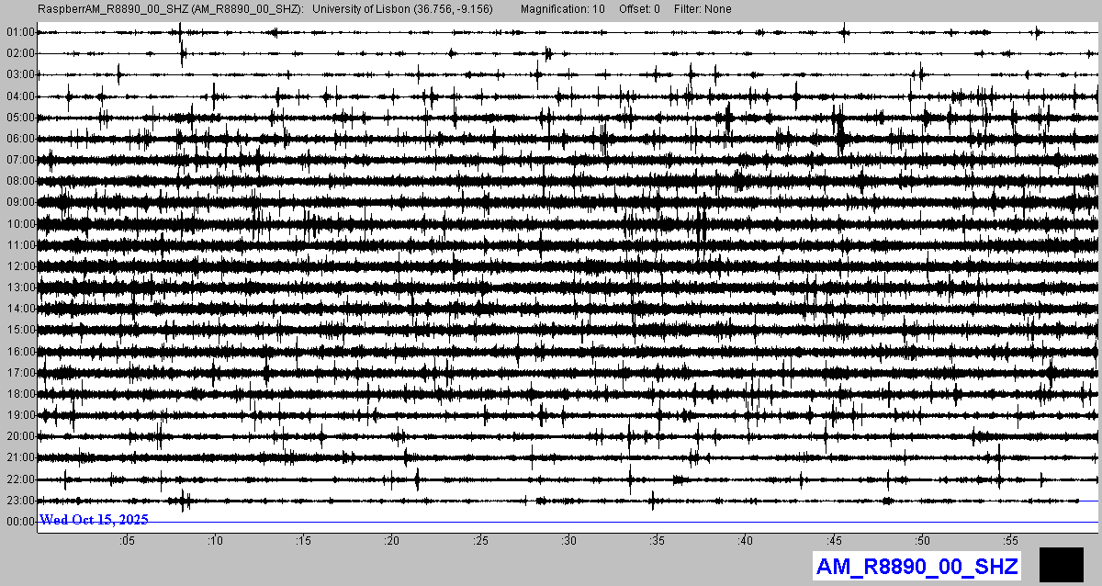Select the :30 minute axis tick

(x=569, y=541)
